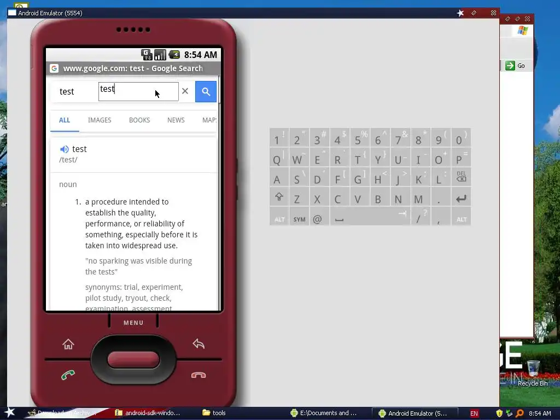Switch to E:\Documents and taskbar item
This screenshot has width=560, height=420.
point(324,413)
